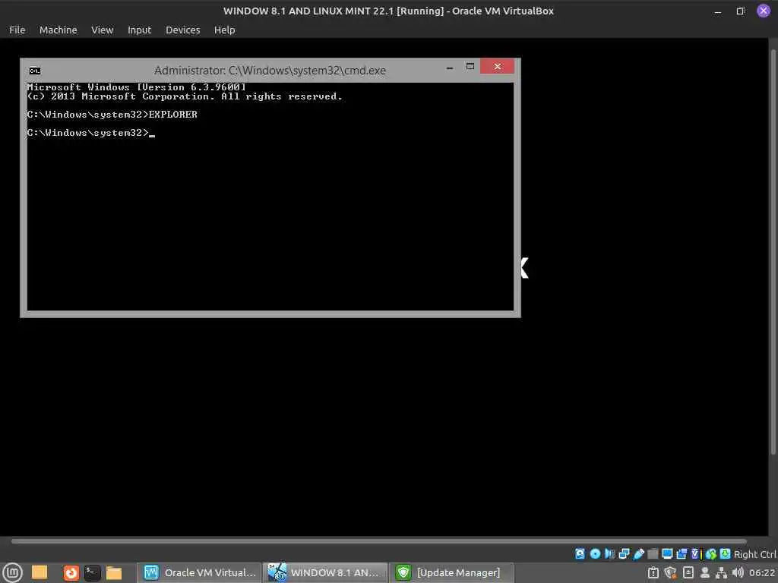Open the Files manager from panel

tap(114, 572)
